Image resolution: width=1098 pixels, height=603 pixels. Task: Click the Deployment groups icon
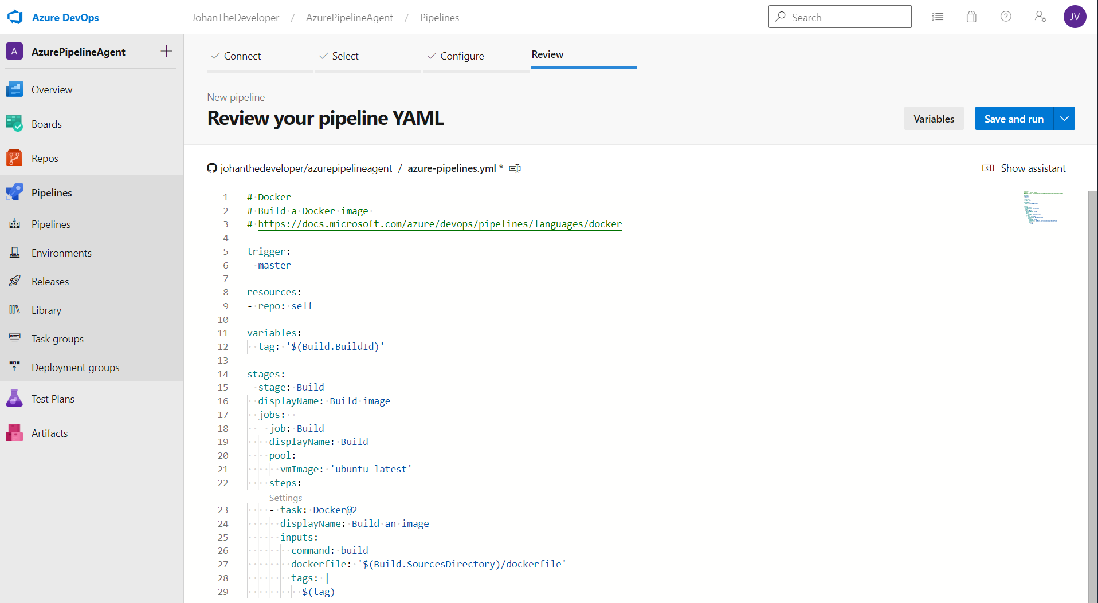(15, 367)
